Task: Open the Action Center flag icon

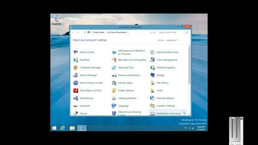Action: 75,52
